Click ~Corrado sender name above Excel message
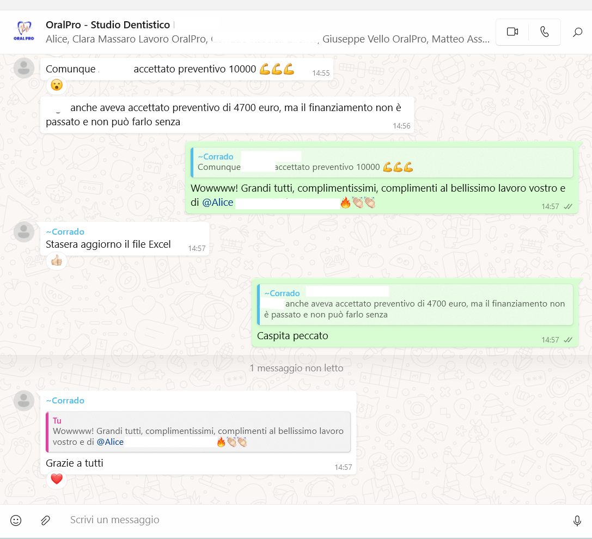This screenshot has width=592, height=539. tap(65, 232)
